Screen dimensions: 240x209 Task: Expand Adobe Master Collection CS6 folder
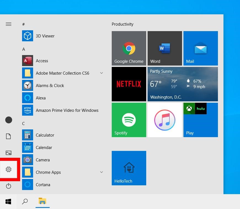(x=101, y=73)
